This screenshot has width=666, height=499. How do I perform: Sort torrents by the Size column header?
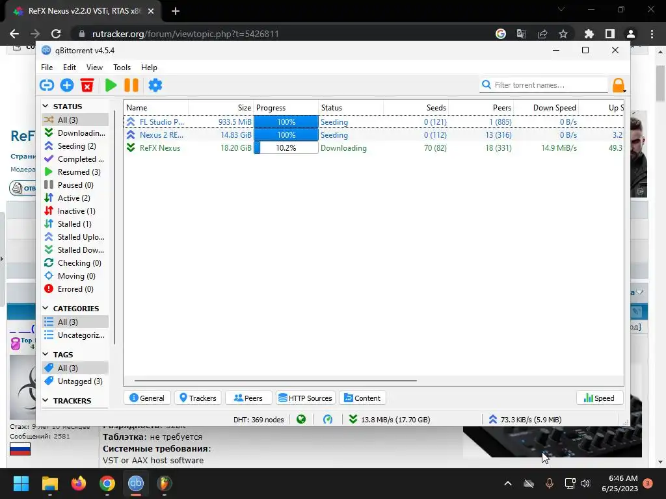pos(221,108)
